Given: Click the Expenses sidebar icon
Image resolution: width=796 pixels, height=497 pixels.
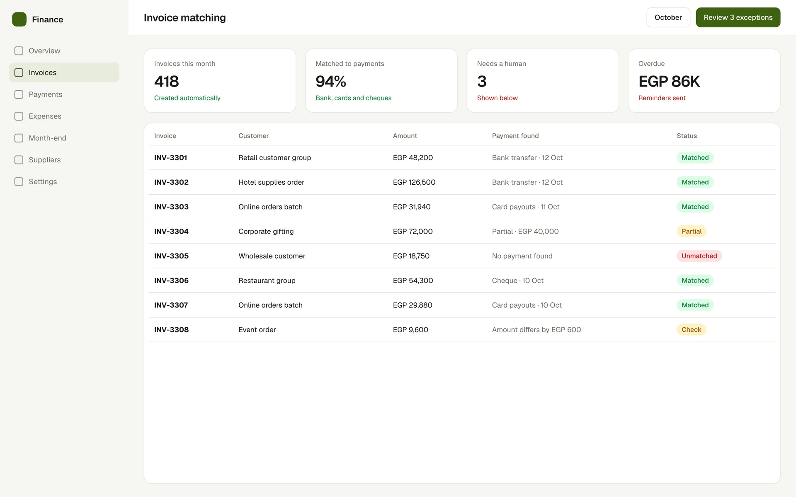Looking at the screenshot, I should (x=19, y=116).
